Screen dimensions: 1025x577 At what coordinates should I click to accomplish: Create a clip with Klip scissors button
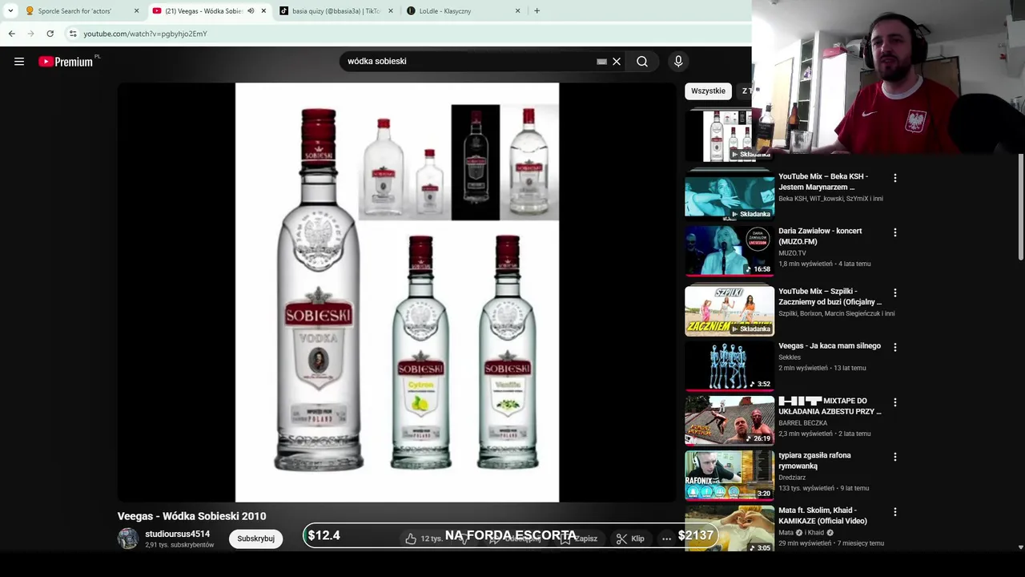click(x=630, y=539)
